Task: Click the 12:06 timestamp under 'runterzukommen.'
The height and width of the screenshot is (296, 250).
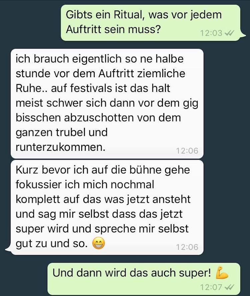Action: click(x=187, y=150)
